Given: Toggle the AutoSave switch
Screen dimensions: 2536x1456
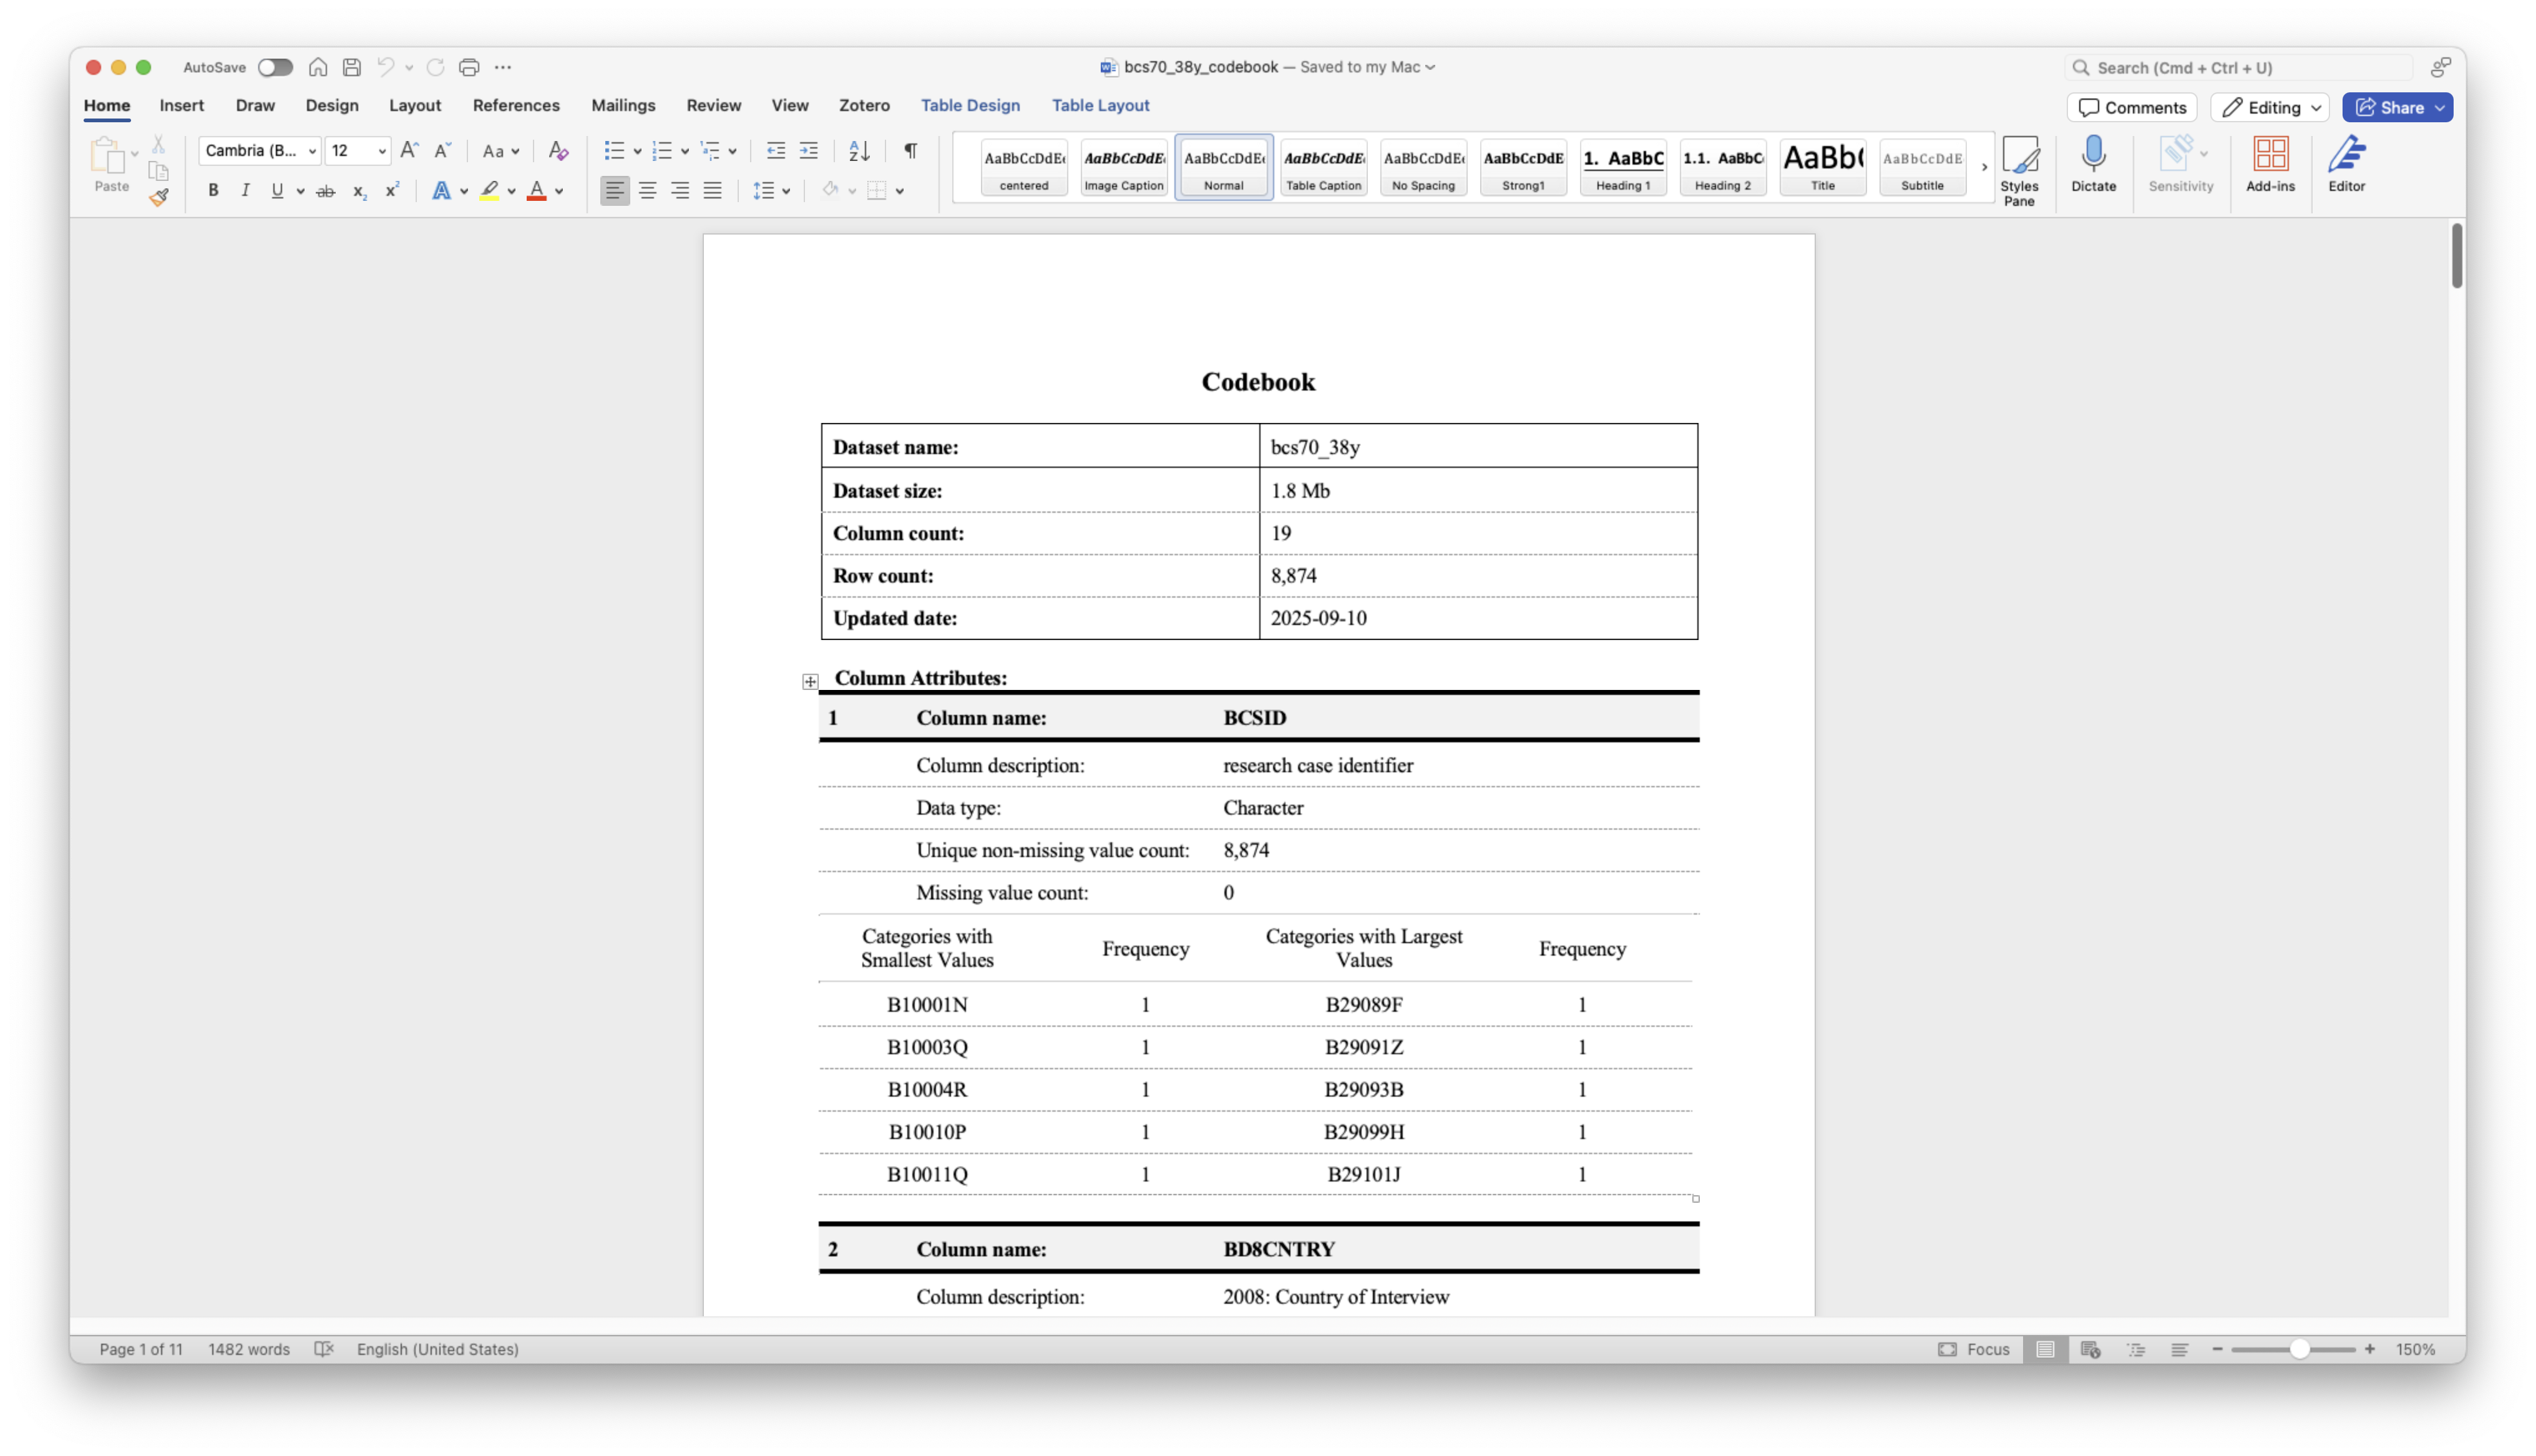Looking at the screenshot, I should coord(275,67).
